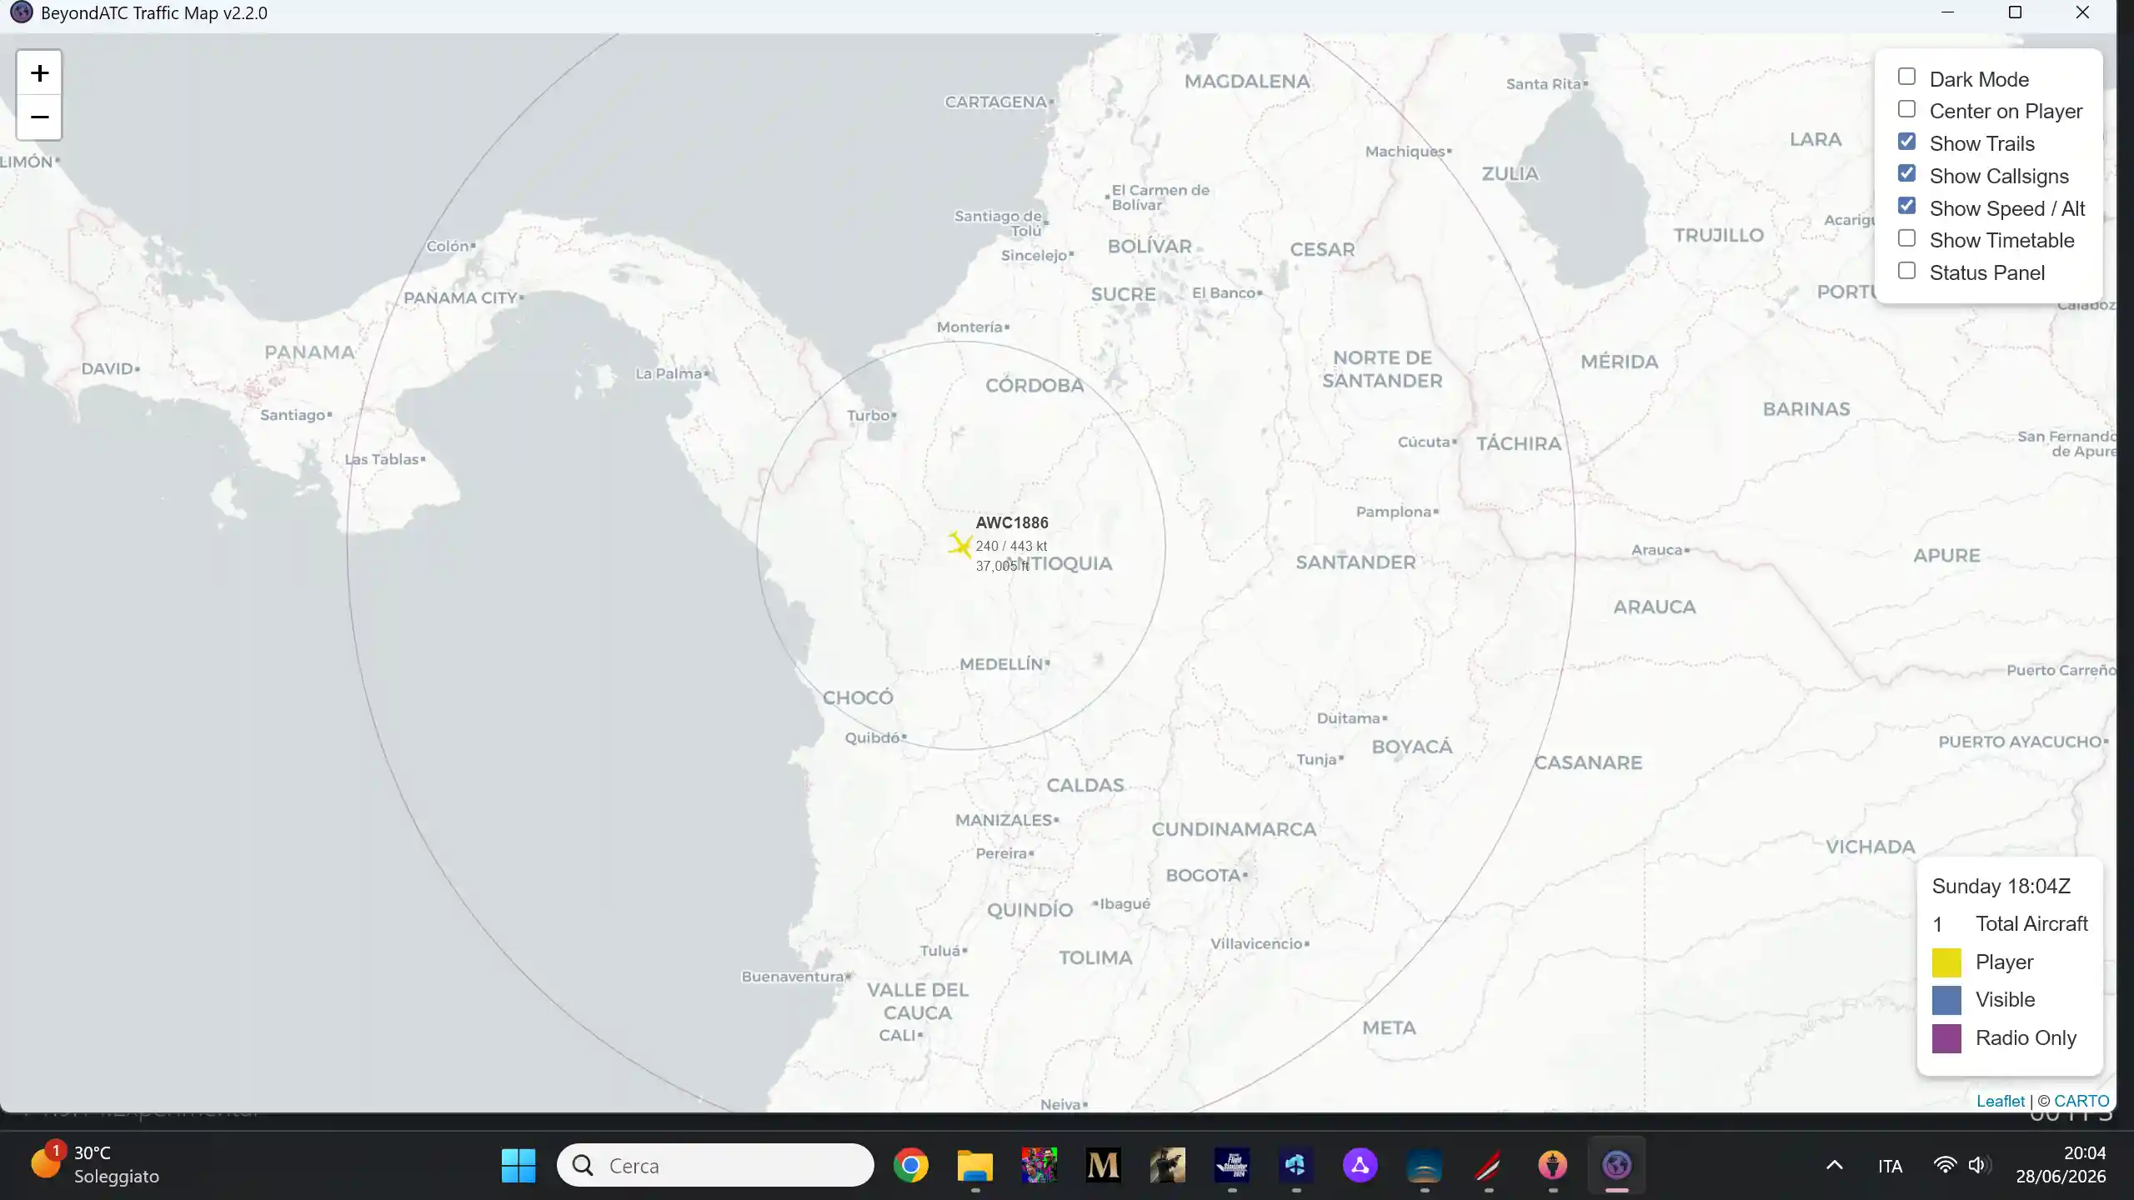Open the red slash app in taskbar
This screenshot has width=2134, height=1200.
1488,1165
